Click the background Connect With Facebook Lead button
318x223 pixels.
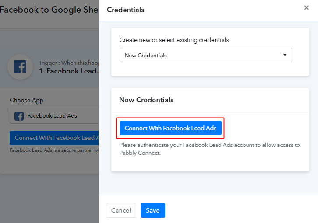coord(54,138)
